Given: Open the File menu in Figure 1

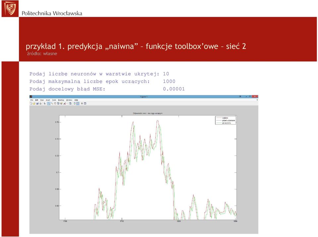Looking at the screenshot, I should click(32, 100).
